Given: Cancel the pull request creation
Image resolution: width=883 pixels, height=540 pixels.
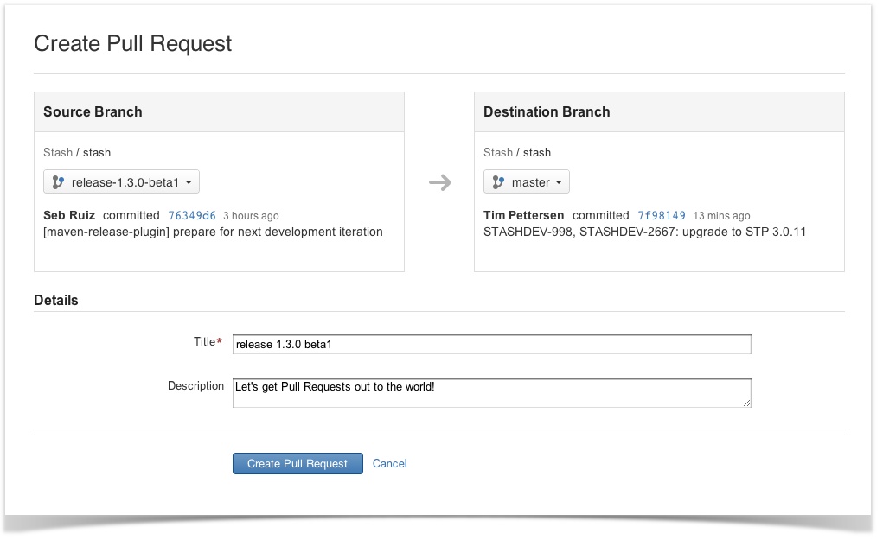Looking at the screenshot, I should 389,464.
